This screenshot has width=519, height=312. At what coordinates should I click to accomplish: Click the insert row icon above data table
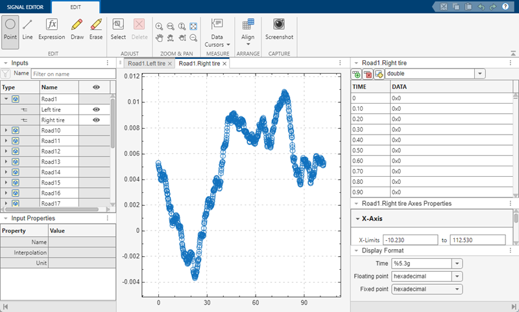click(x=356, y=74)
